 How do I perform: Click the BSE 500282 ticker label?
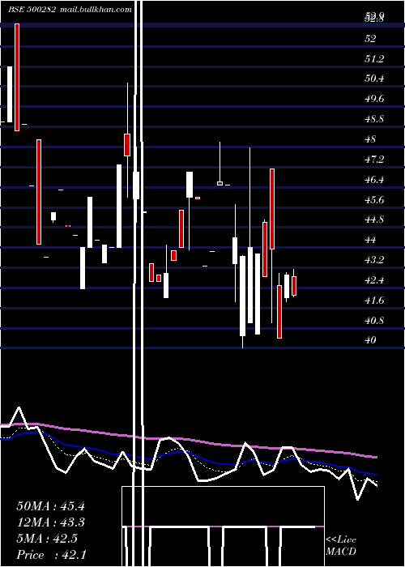click(x=32, y=10)
